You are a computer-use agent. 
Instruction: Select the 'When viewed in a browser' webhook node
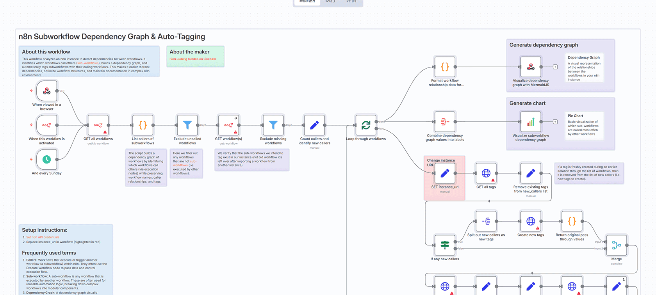pos(46,91)
